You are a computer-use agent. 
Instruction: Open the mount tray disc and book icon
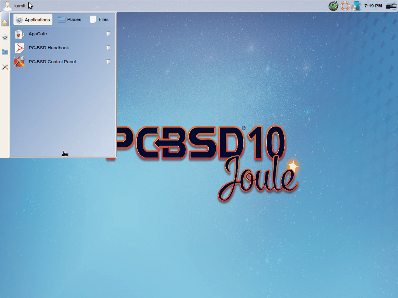point(356,6)
